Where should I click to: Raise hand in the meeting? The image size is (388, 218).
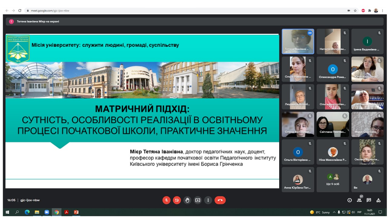(187, 200)
